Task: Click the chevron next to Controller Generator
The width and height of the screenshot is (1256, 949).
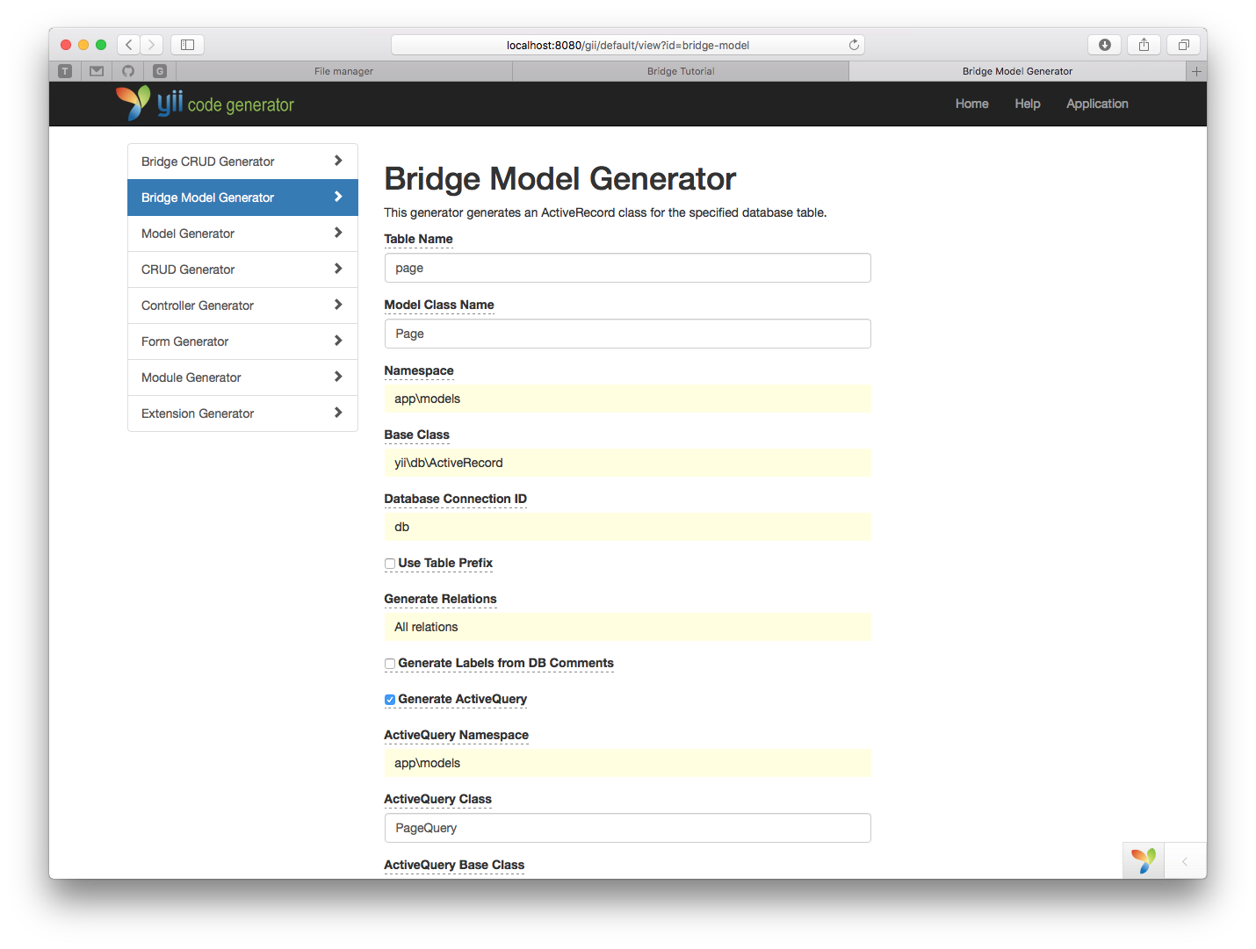Action: tap(338, 305)
